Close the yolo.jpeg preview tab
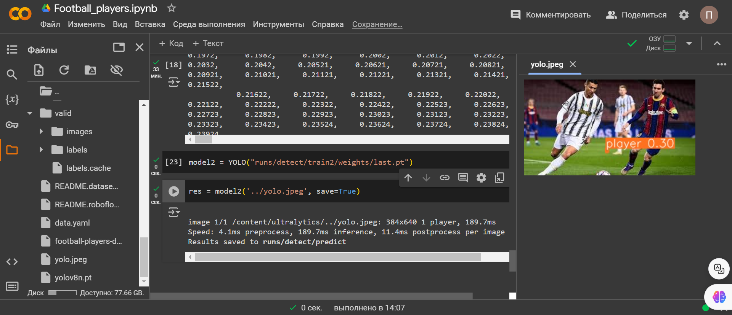The image size is (732, 315). click(x=573, y=64)
